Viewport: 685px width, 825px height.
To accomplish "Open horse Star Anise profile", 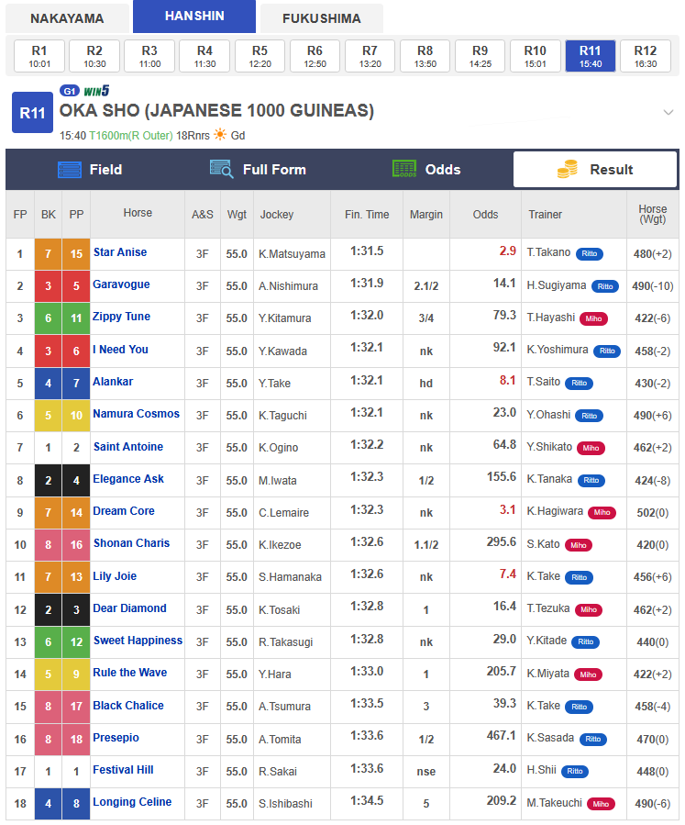I will tap(120, 252).
